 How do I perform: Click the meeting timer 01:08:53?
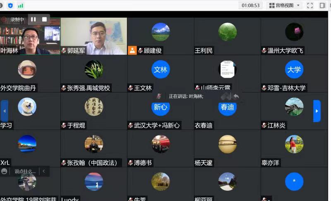(251, 5)
